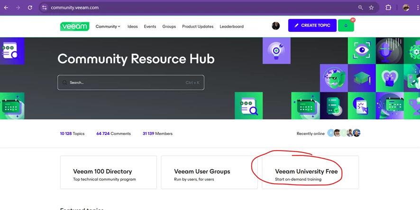Click the CREATE TOPIC button
This screenshot has width=420, height=210.
pyautogui.click(x=312, y=26)
